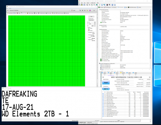This screenshot has width=161, height=125.
Task: Open the Theme menu in CrystalDiskInfo
Action: click(112, 71)
